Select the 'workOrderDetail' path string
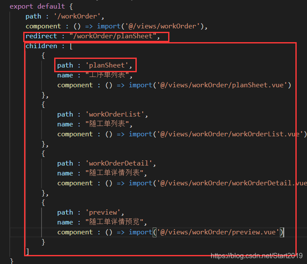The width and height of the screenshot is (307, 264). tap(119, 163)
